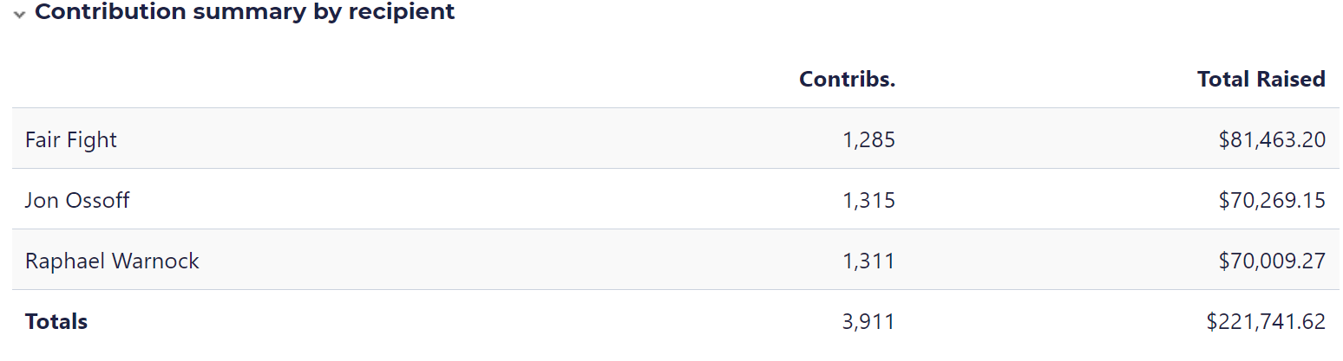Select Jon Ossoff's 1,315 contributions count
Viewport: 1343px width, 361px height.
tap(868, 200)
